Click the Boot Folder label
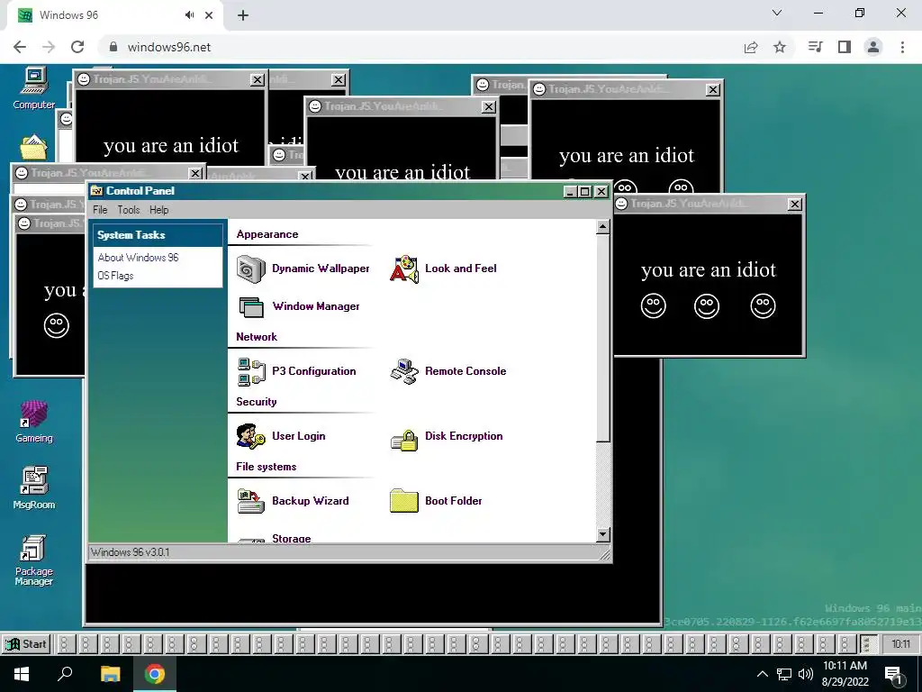The height and width of the screenshot is (692, 922). [x=453, y=501]
